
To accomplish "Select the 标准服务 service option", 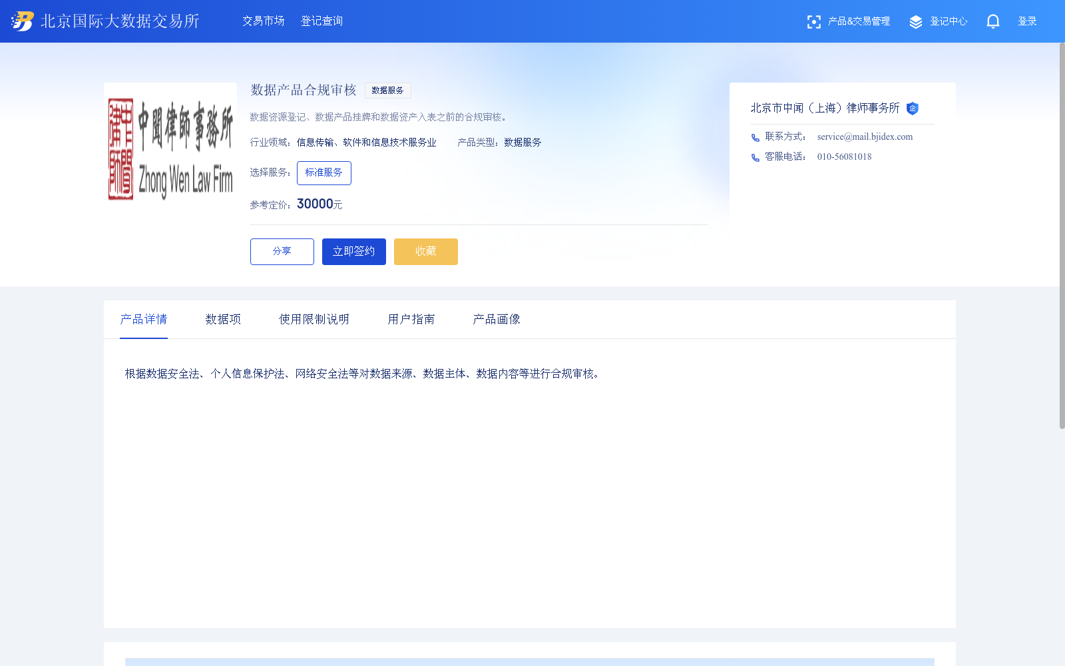I will [324, 173].
